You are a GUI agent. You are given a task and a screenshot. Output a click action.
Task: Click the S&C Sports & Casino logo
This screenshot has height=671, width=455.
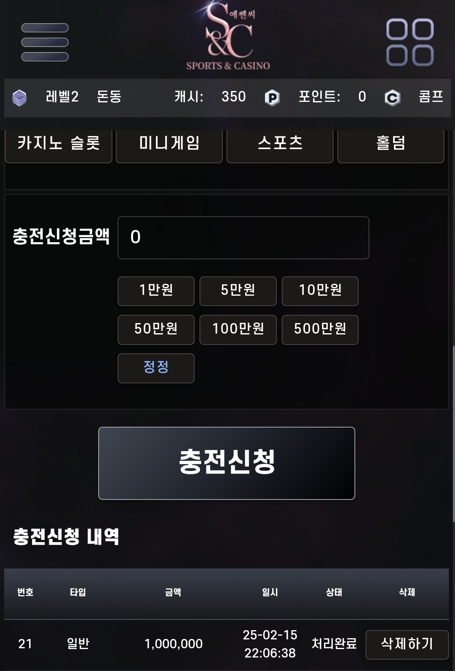pyautogui.click(x=228, y=36)
